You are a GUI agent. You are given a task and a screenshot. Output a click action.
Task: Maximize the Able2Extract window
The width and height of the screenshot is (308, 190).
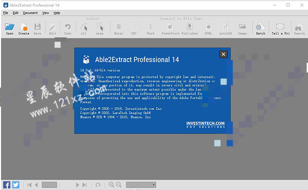coord(288,5)
